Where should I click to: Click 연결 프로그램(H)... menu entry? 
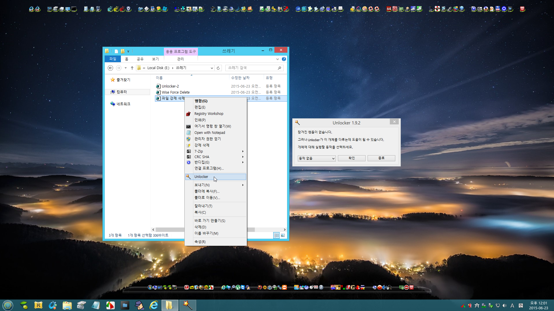pos(216,168)
